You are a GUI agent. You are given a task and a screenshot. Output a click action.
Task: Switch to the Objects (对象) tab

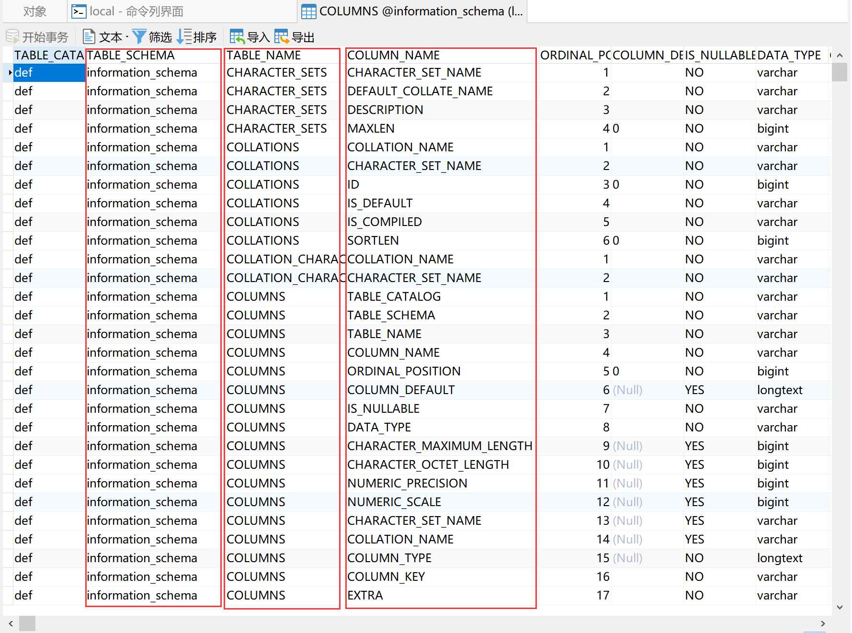tap(34, 11)
